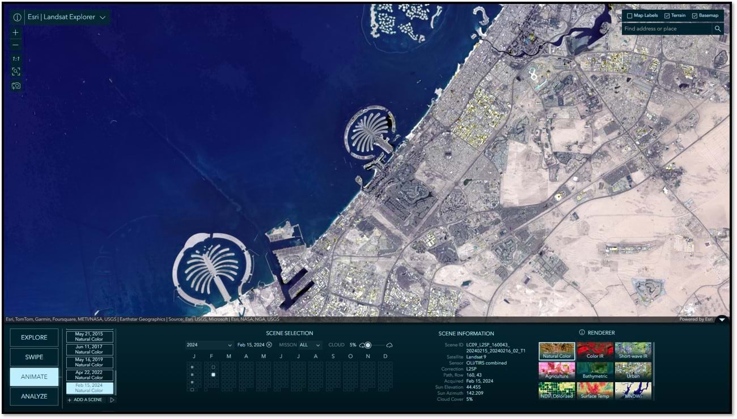Apply the Short-wave IR renderer
737x419 pixels.
(x=633, y=350)
